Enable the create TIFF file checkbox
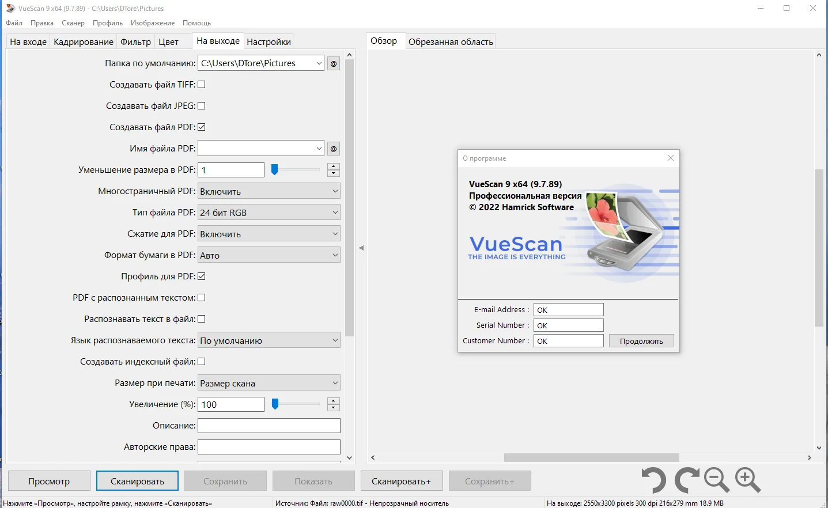The width and height of the screenshot is (828, 508). 202,85
